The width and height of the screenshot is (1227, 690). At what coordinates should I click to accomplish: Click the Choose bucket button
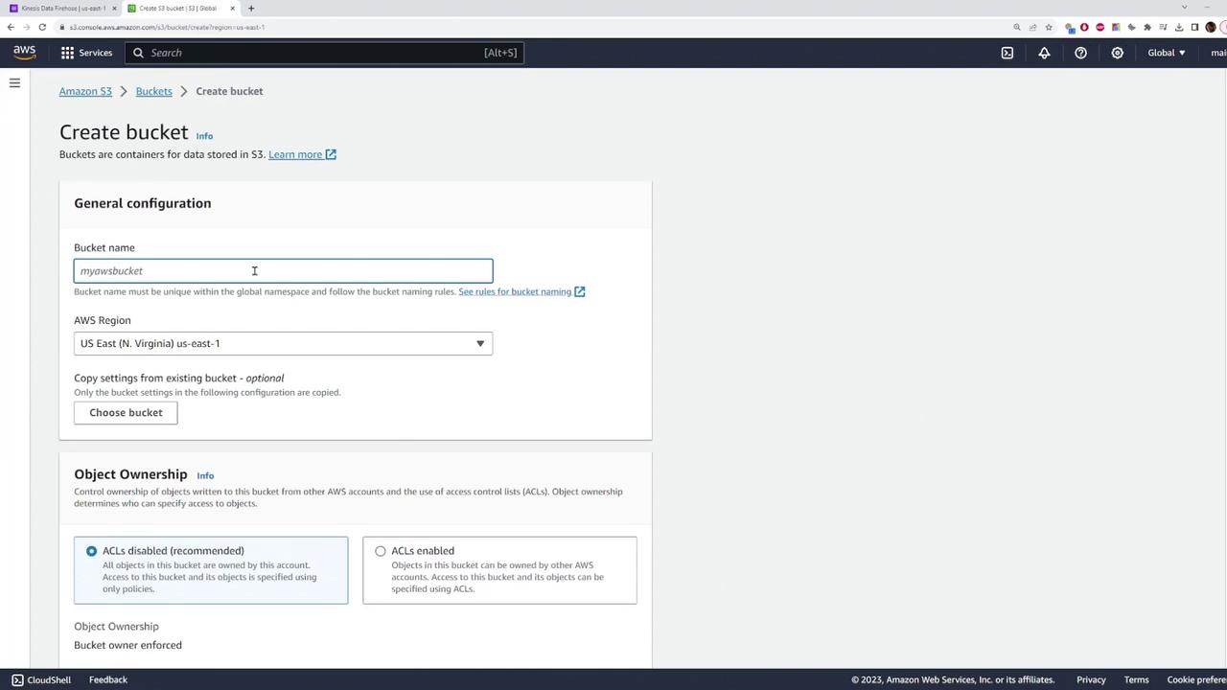(126, 412)
